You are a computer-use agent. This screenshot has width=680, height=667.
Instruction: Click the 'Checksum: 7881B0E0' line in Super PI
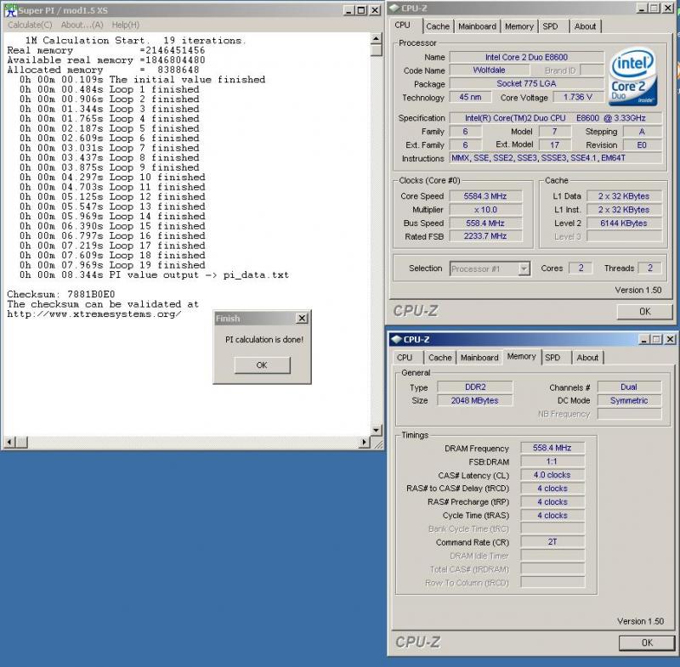click(61, 294)
